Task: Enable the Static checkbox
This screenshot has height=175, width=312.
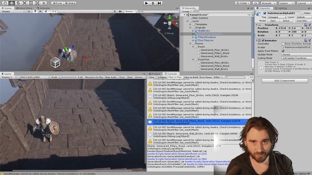Action: 302,13
